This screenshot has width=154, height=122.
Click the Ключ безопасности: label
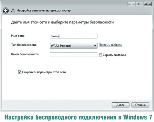pyautogui.click(x=25, y=54)
